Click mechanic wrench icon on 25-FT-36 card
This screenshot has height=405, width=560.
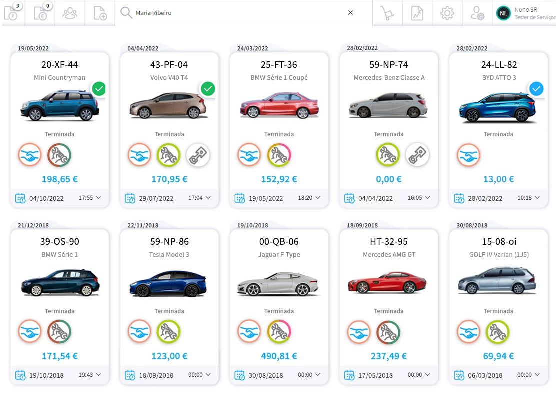click(x=279, y=155)
